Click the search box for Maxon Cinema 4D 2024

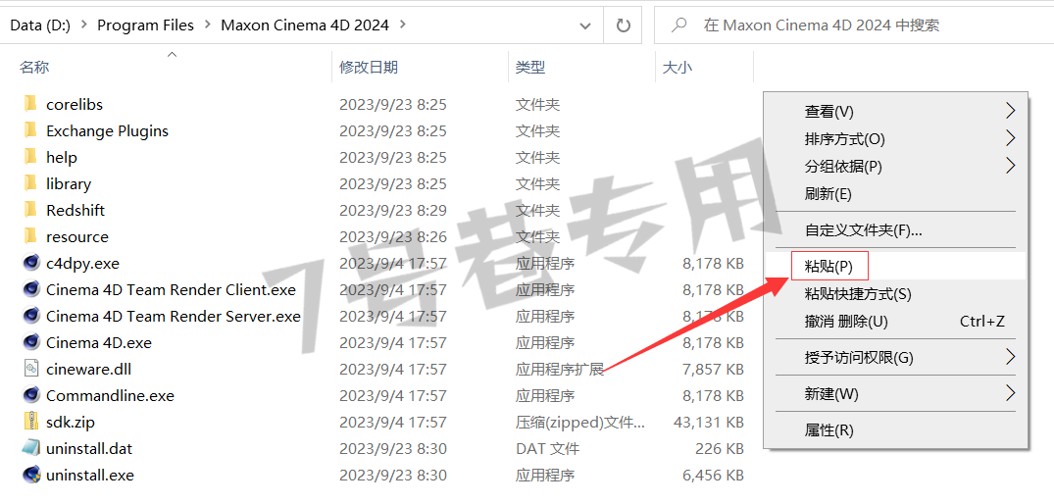[854, 25]
